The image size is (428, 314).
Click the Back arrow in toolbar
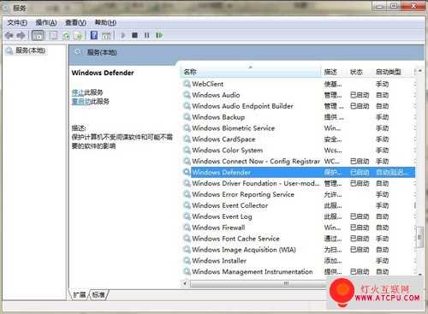pyautogui.click(x=9, y=36)
